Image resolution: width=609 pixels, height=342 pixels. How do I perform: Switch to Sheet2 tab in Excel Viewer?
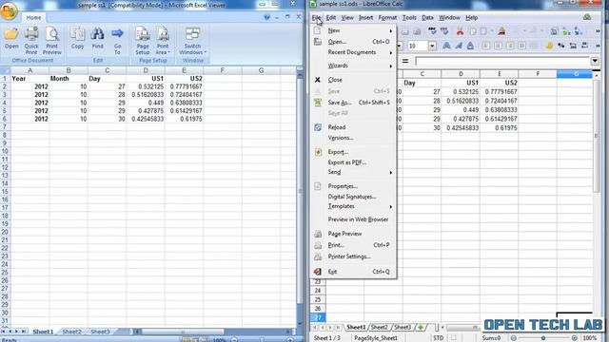coord(72,332)
